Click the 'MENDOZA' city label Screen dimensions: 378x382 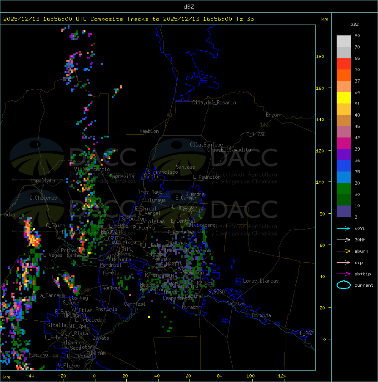110,232
